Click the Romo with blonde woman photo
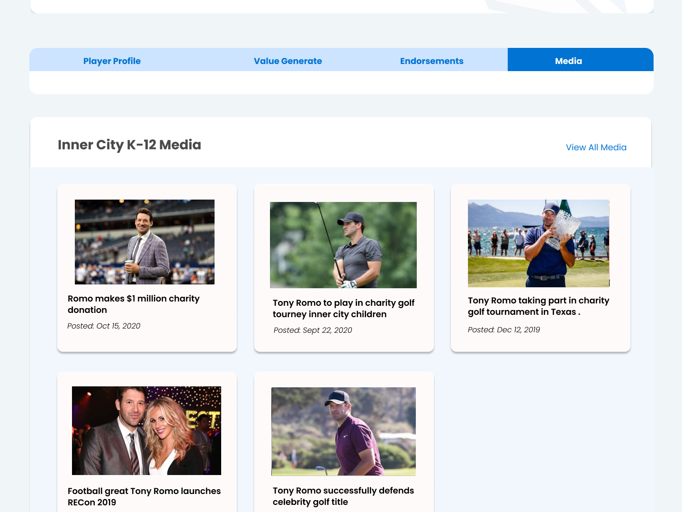Image resolution: width=682 pixels, height=512 pixels. pos(146,430)
